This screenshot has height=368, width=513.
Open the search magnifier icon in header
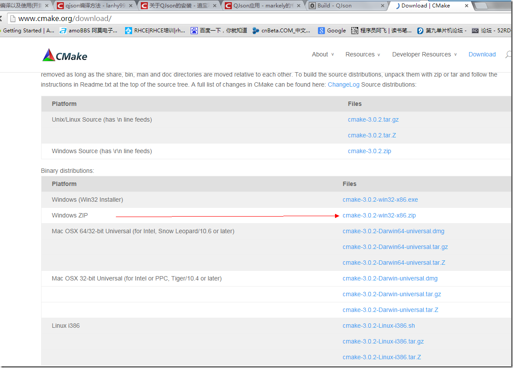click(509, 54)
